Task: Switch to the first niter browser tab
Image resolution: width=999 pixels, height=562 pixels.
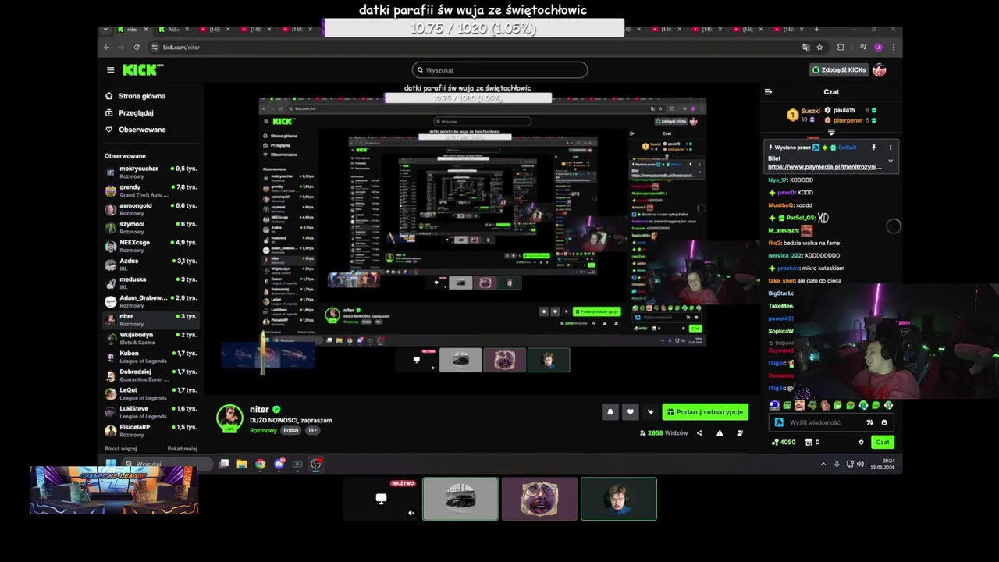Action: pyautogui.click(x=133, y=30)
